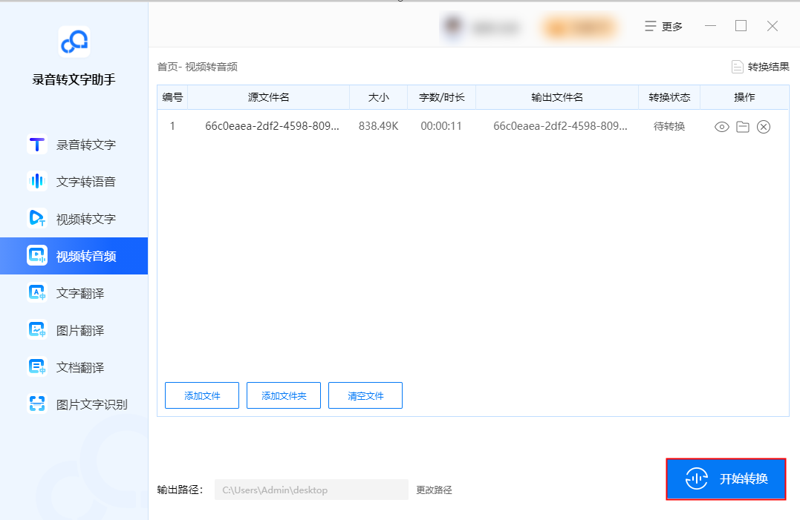
Task: Click the app logo at the top left
Action: click(72, 42)
